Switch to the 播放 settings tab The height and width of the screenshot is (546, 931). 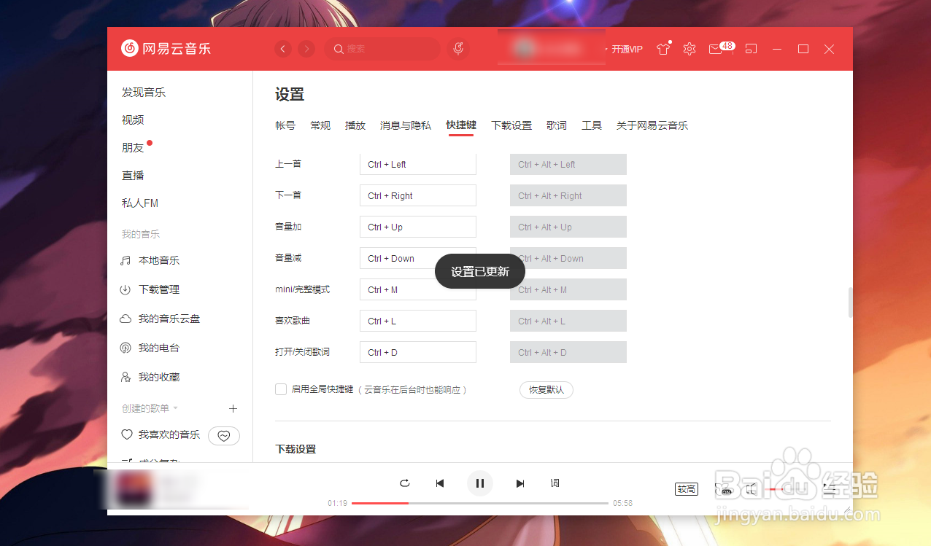point(355,125)
